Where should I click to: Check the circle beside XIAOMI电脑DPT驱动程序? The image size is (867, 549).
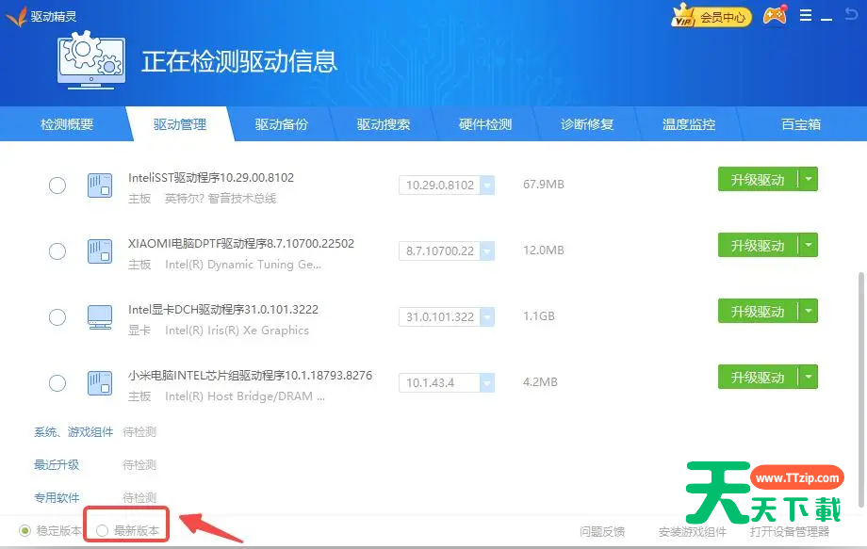57,250
